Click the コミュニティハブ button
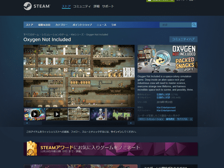 coord(183,39)
